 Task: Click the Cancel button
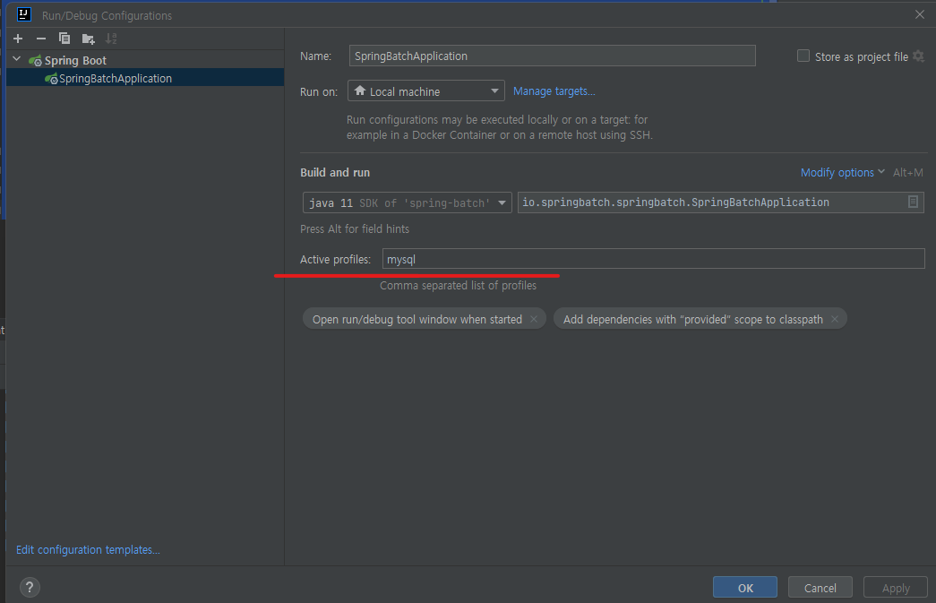(x=820, y=588)
